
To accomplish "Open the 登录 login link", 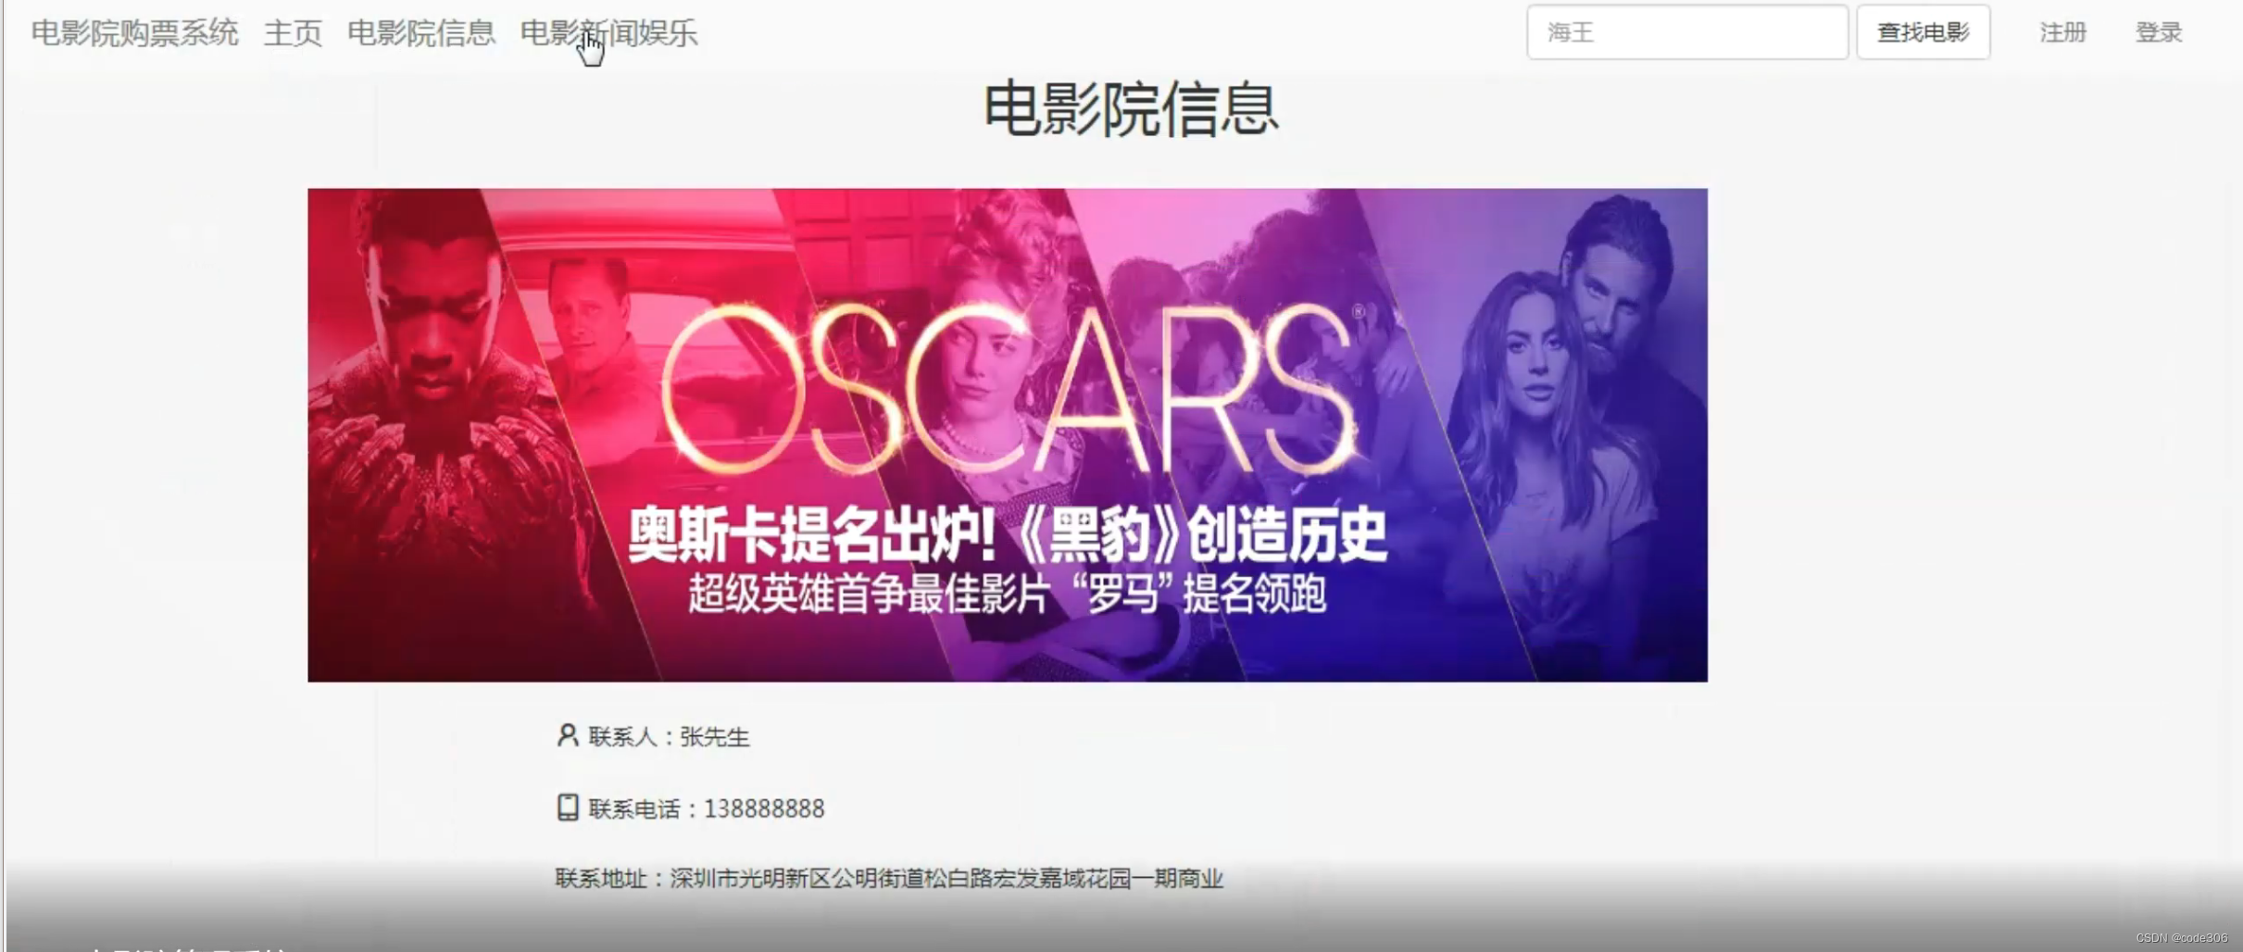I will (x=2159, y=32).
